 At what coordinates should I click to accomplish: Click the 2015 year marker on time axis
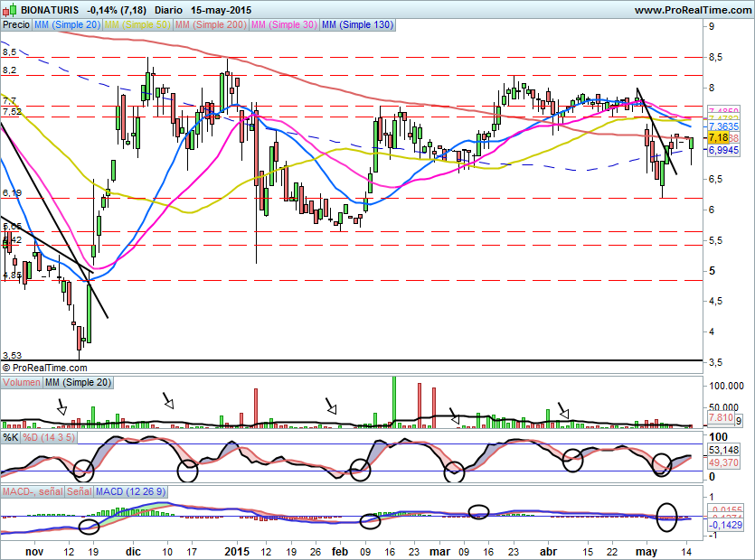click(237, 550)
